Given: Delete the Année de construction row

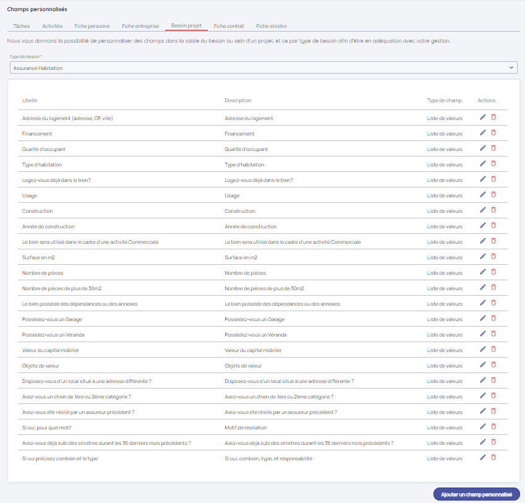Looking at the screenshot, I should (493, 226).
